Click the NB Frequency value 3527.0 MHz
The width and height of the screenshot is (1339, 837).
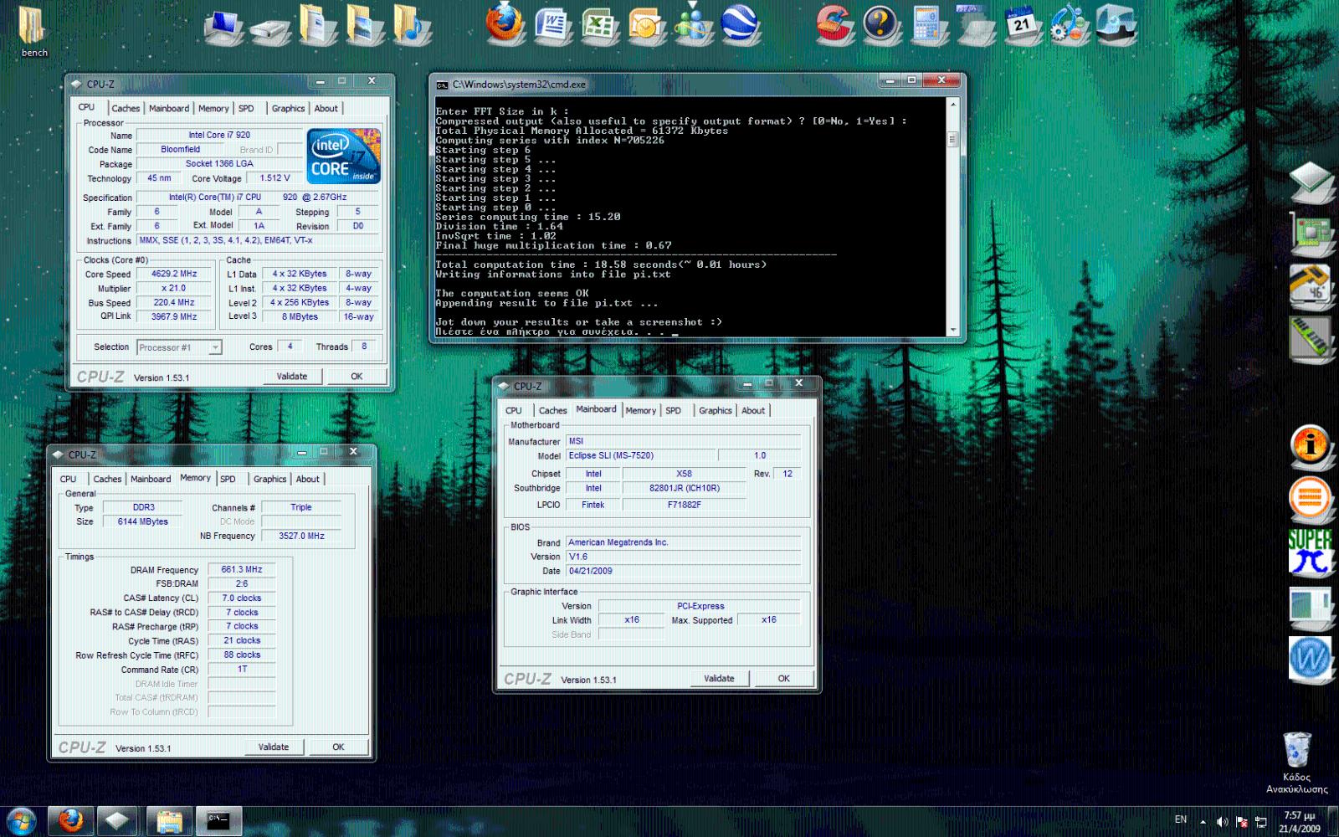pos(301,537)
